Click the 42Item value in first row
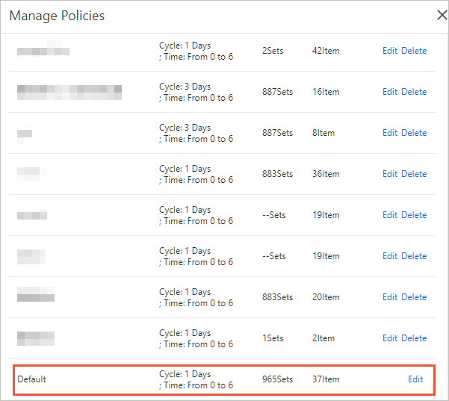 tap(326, 51)
